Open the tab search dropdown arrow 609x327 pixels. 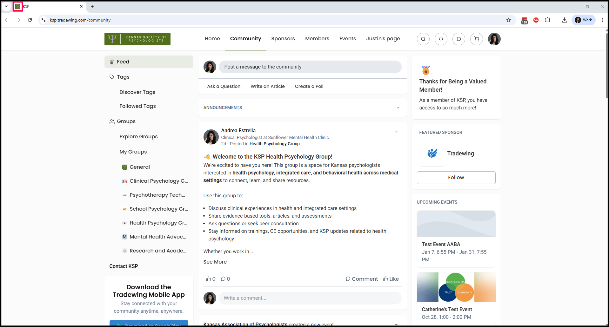pyautogui.click(x=6, y=6)
